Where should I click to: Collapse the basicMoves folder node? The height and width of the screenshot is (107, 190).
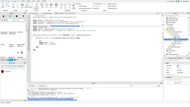[x=169, y=34]
